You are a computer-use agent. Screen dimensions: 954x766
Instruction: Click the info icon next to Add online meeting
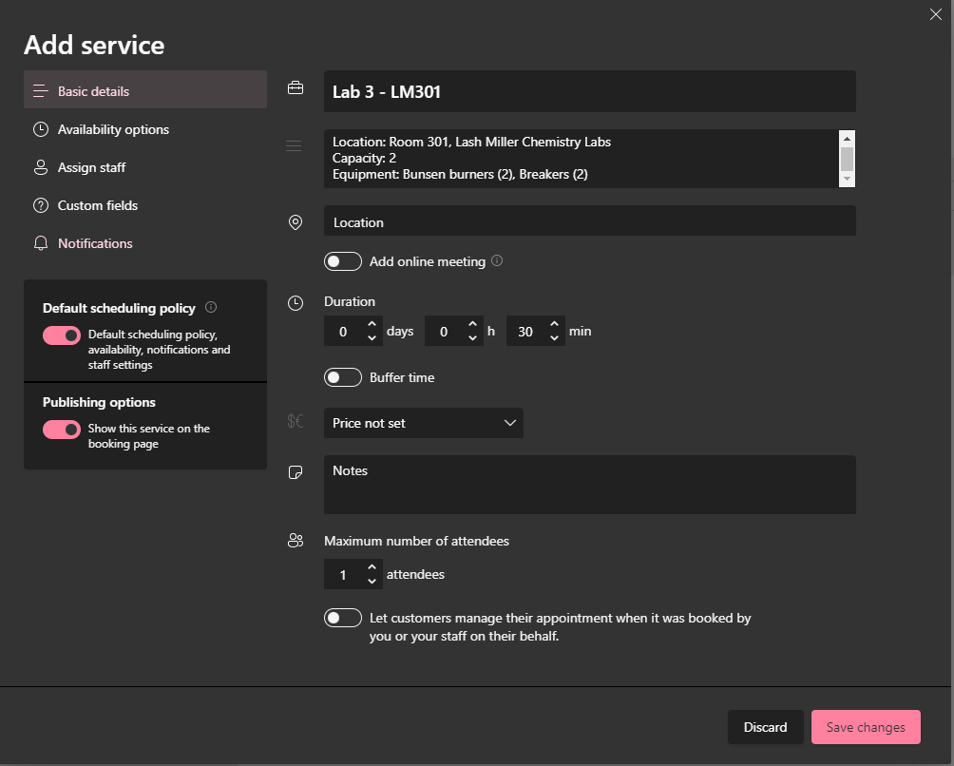coord(497,260)
